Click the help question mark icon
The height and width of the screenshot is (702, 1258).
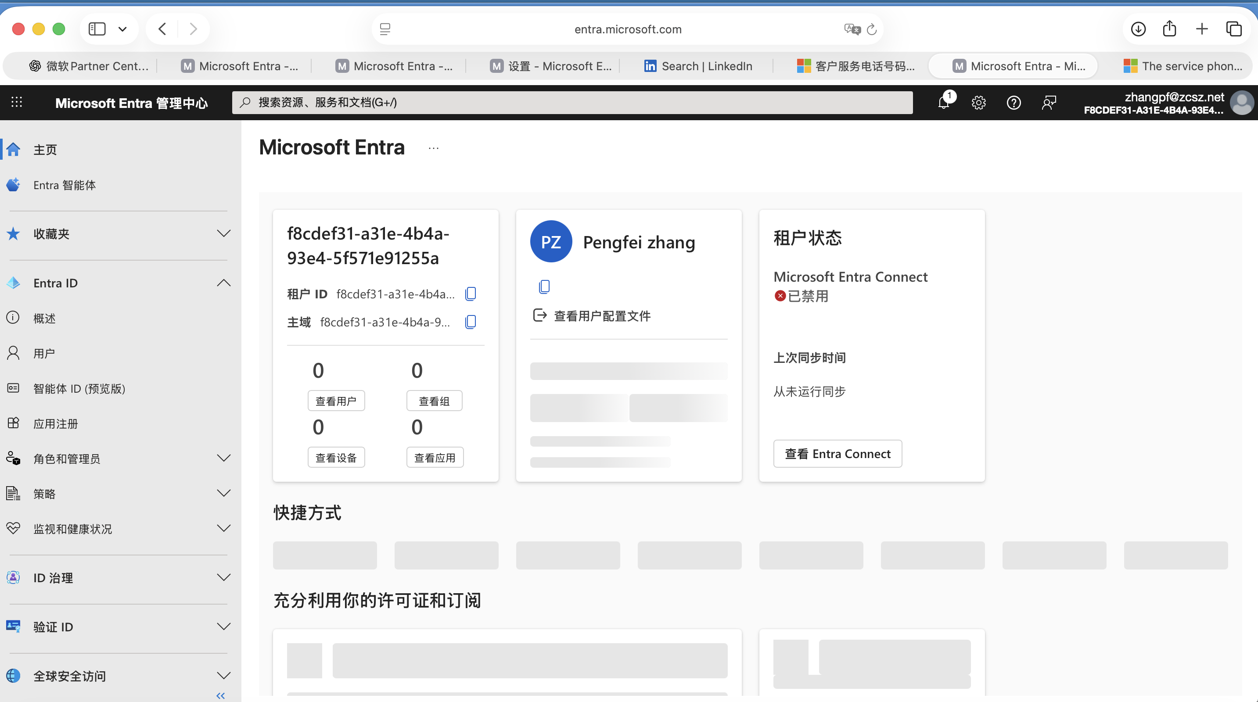point(1014,103)
